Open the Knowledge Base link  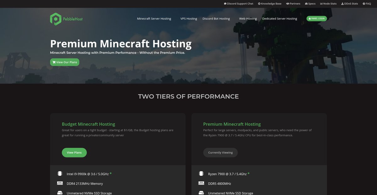click(270, 4)
